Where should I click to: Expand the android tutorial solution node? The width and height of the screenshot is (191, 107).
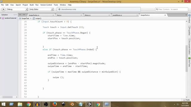[x=1, y=18]
